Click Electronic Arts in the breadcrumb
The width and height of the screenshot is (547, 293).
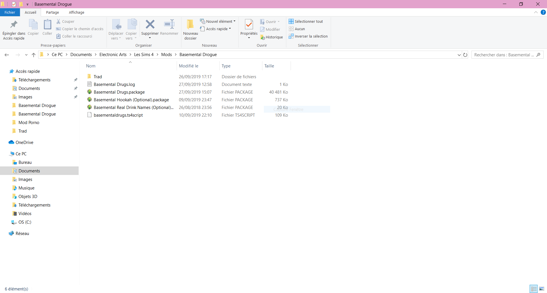[x=113, y=55]
